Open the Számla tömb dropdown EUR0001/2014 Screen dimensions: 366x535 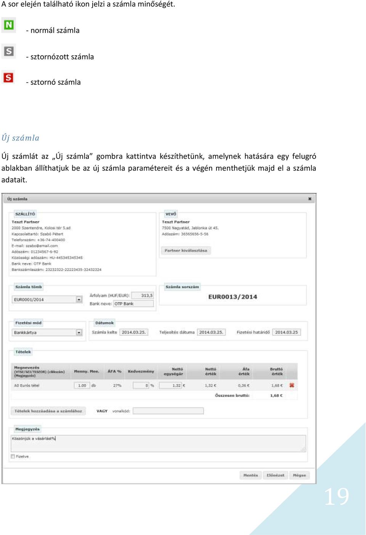[x=47, y=300]
